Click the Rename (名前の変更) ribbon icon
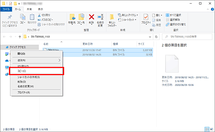This screenshot has height=132, width=215. click(x=100, y=17)
